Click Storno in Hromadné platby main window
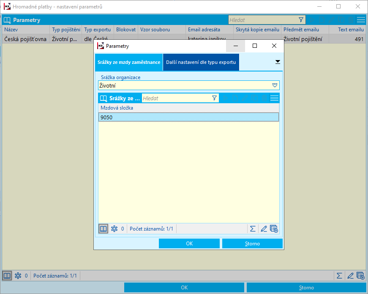 [x=306, y=287]
